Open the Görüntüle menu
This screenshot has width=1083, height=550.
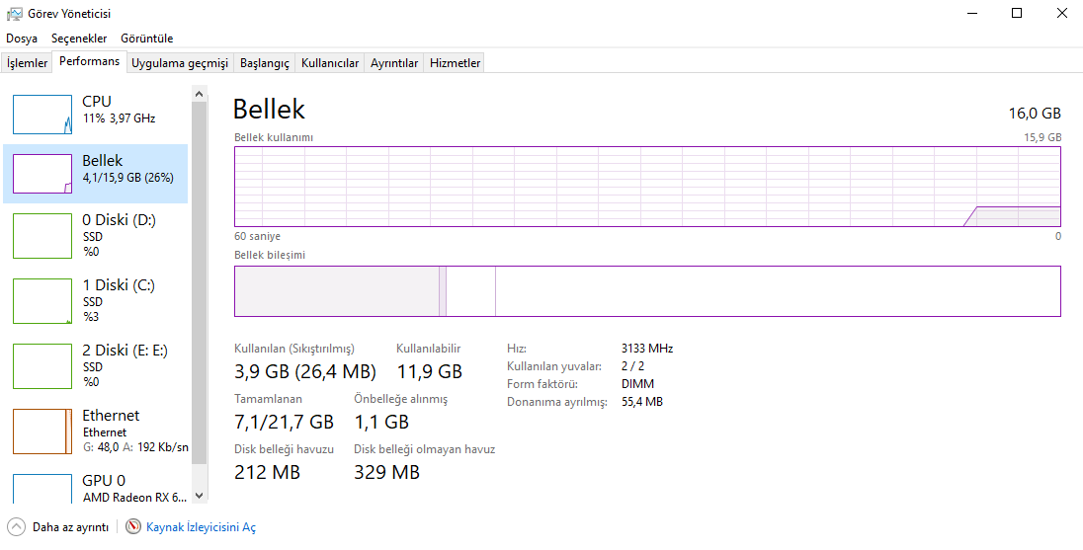[x=146, y=39]
